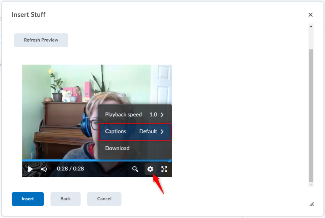The width and height of the screenshot is (325, 218).
Task: Play the video preview
Action: click(30, 169)
